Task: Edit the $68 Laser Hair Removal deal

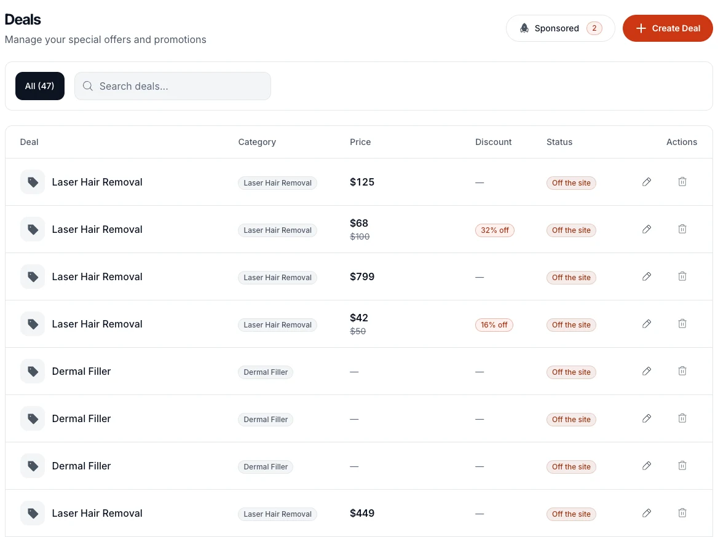Action: click(647, 229)
